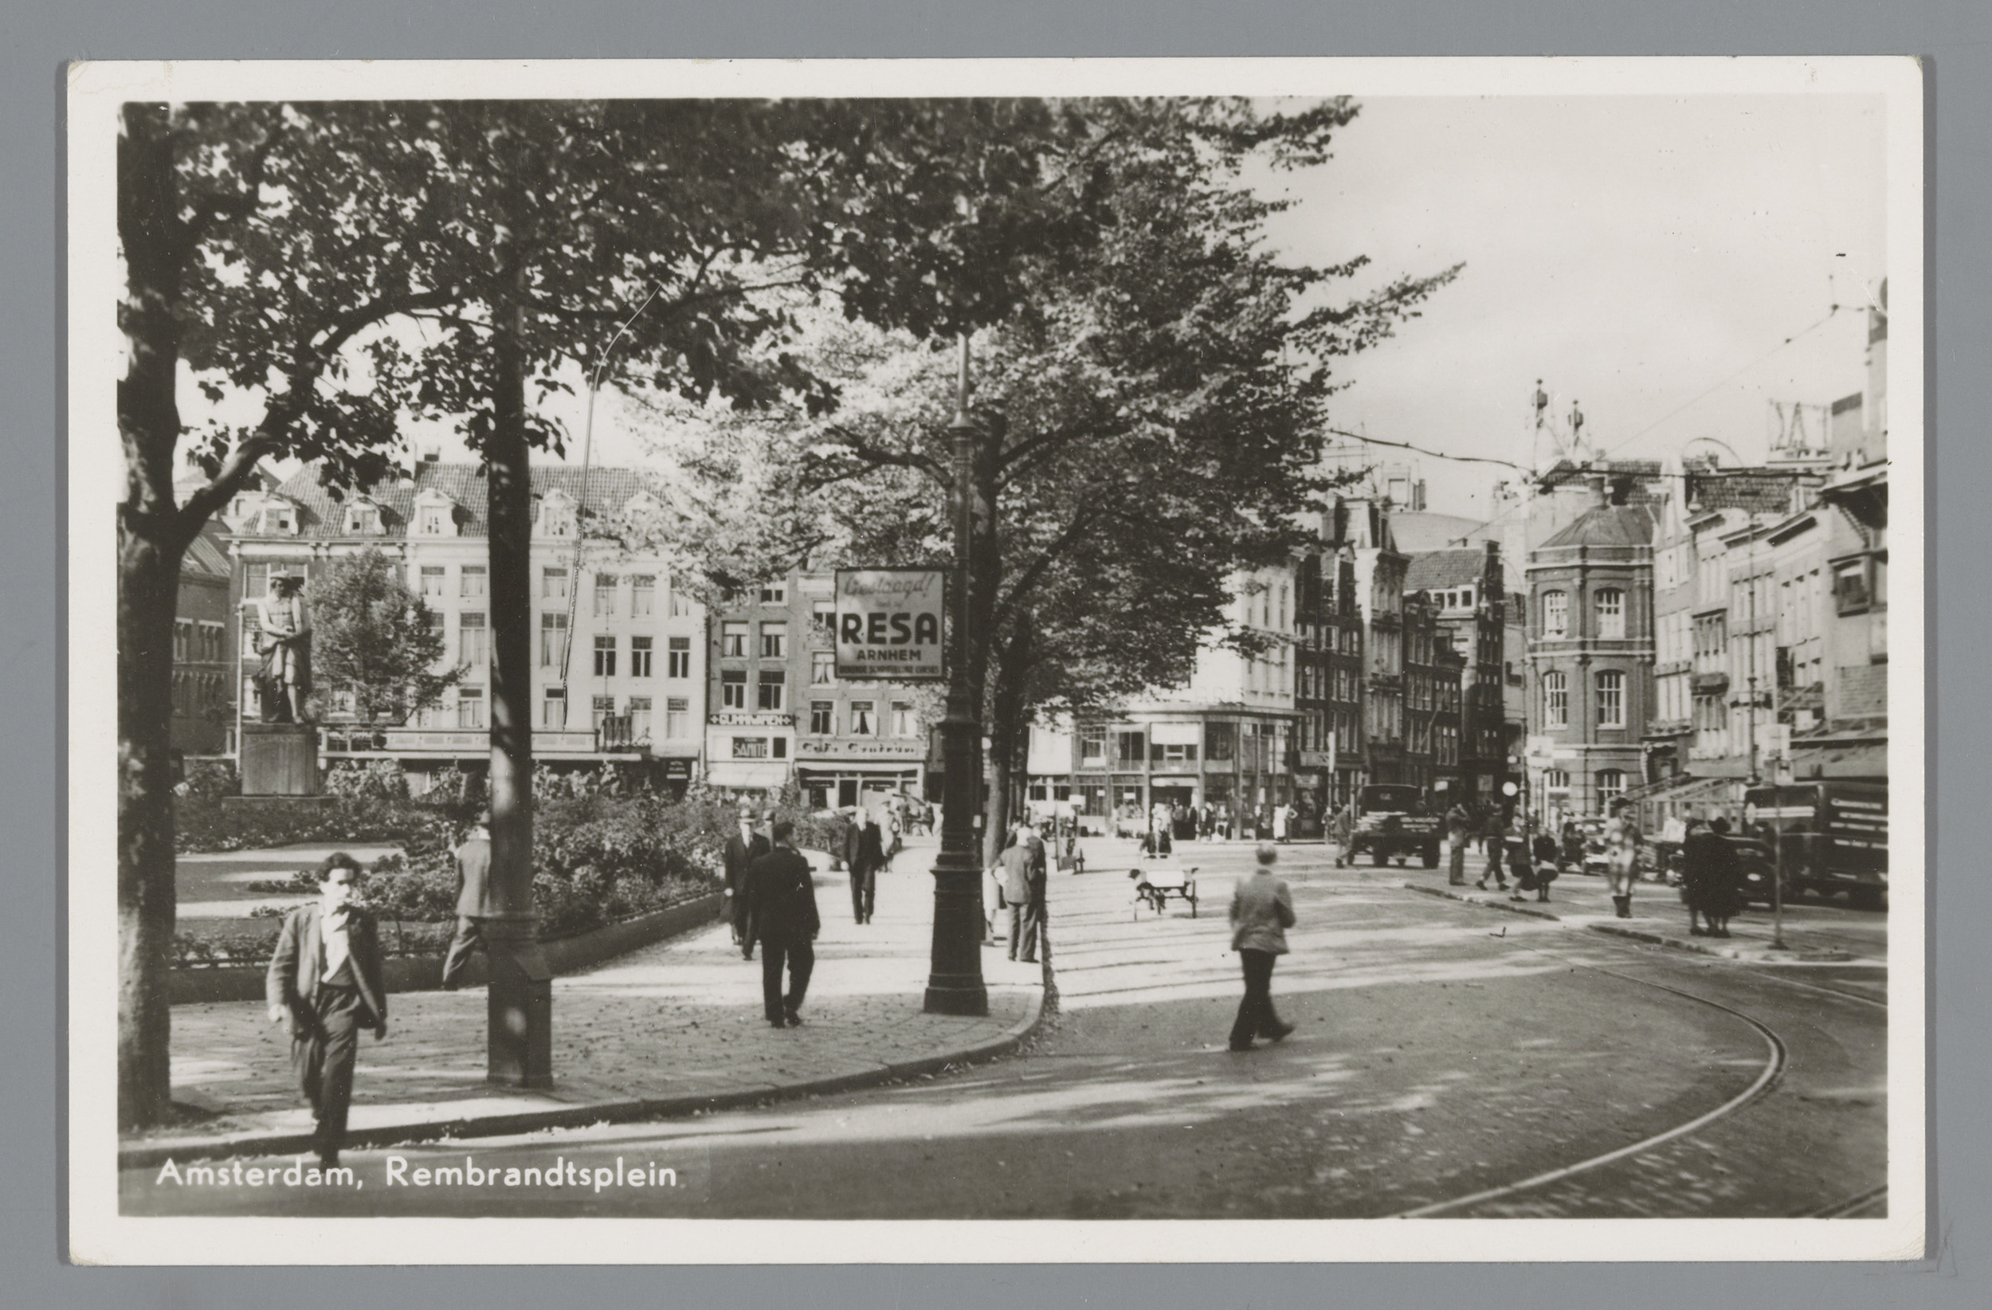Click the Rembrandt statue on its pedestal
The height and width of the screenshot is (1310, 1992).
[283, 649]
